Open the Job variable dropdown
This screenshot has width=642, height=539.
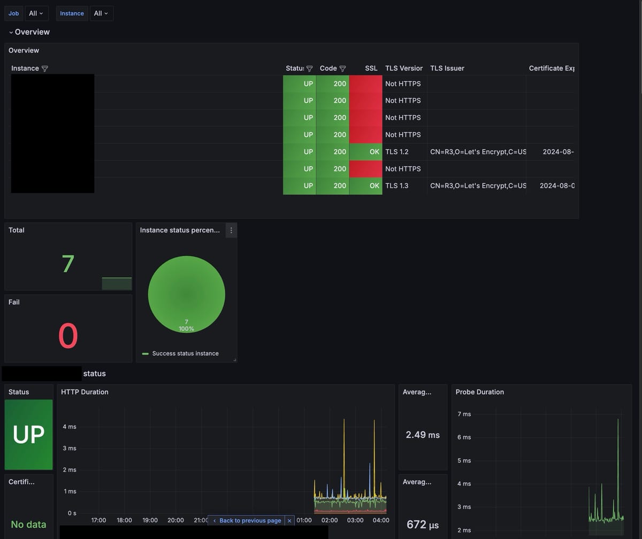click(x=36, y=13)
